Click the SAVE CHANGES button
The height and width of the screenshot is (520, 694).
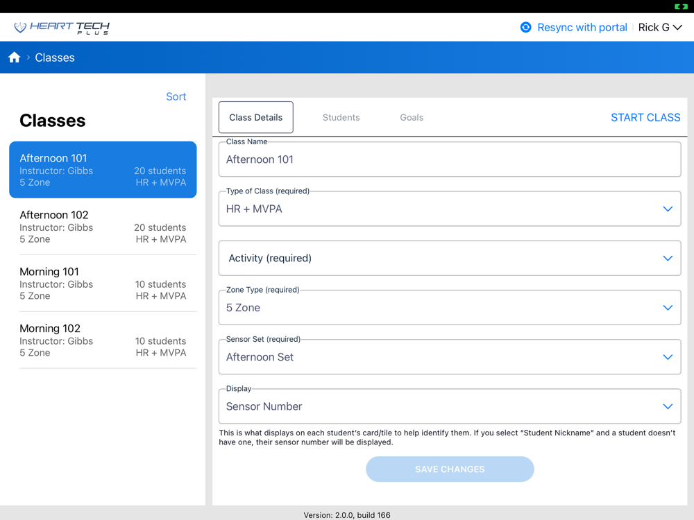tap(450, 469)
